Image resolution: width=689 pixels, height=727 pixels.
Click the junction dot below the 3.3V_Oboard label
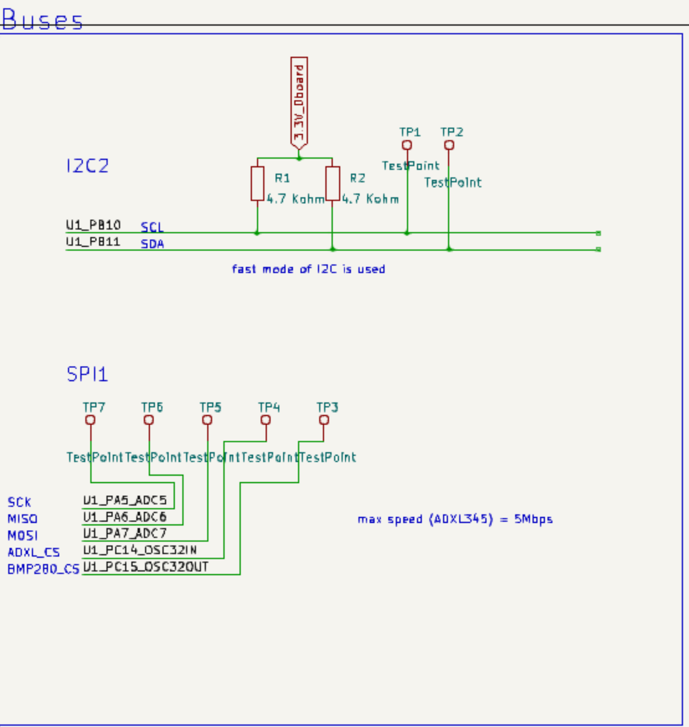pos(299,158)
